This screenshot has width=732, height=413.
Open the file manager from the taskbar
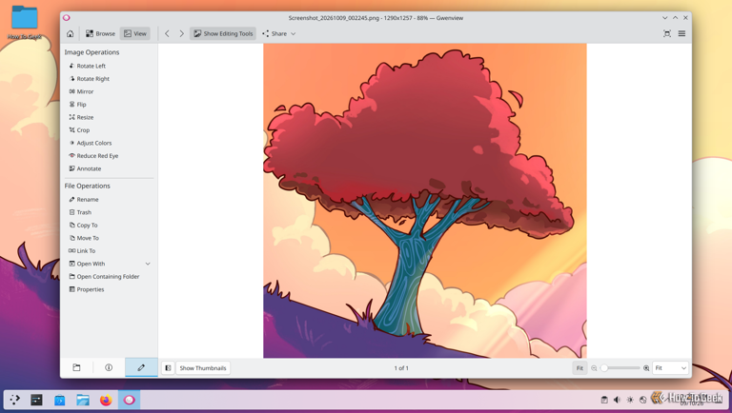(83, 400)
